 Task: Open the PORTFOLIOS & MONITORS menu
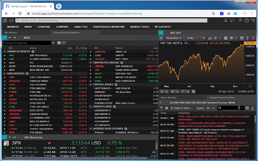click(x=109, y=27)
